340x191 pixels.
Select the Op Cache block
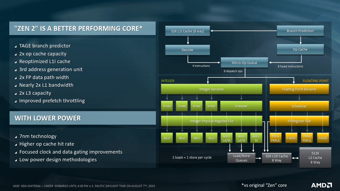(300, 49)
